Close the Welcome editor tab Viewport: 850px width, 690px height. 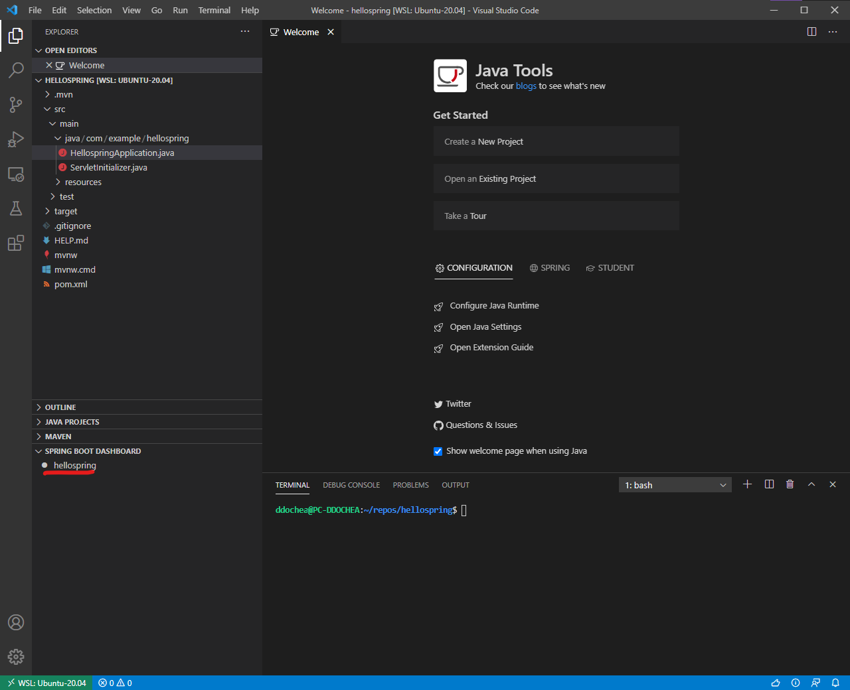pyautogui.click(x=331, y=32)
